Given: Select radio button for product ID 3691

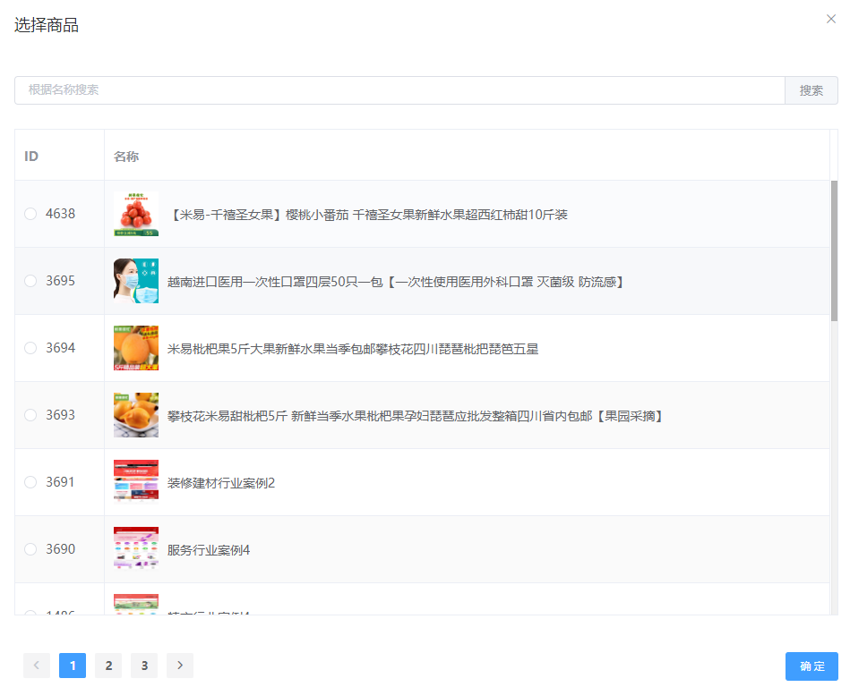Looking at the screenshot, I should click(30, 482).
